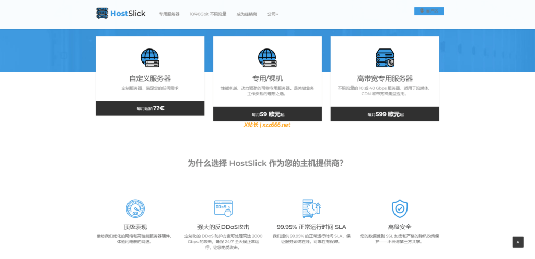The width and height of the screenshot is (535, 259).
Task: Click the shield checkmark icon above 高级安全
Action: coord(400,208)
